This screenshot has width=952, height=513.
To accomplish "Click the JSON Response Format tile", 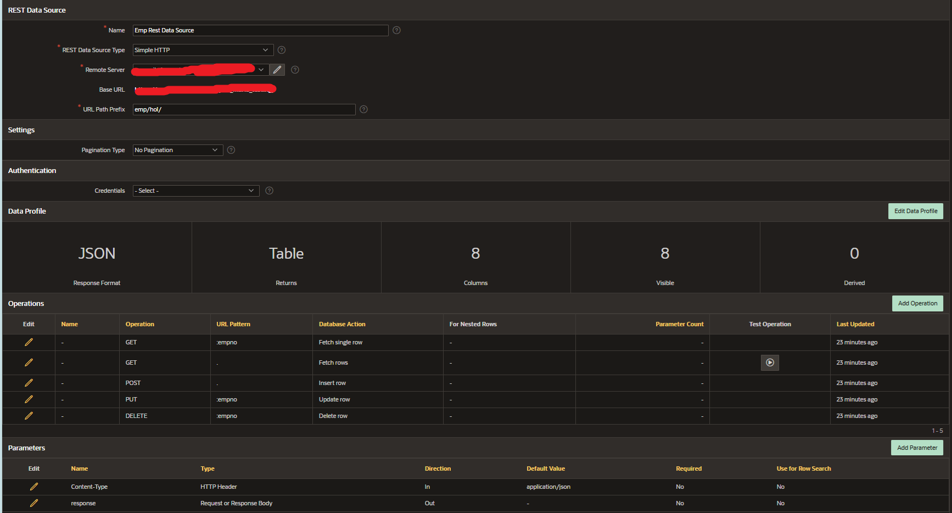I will click(x=97, y=257).
